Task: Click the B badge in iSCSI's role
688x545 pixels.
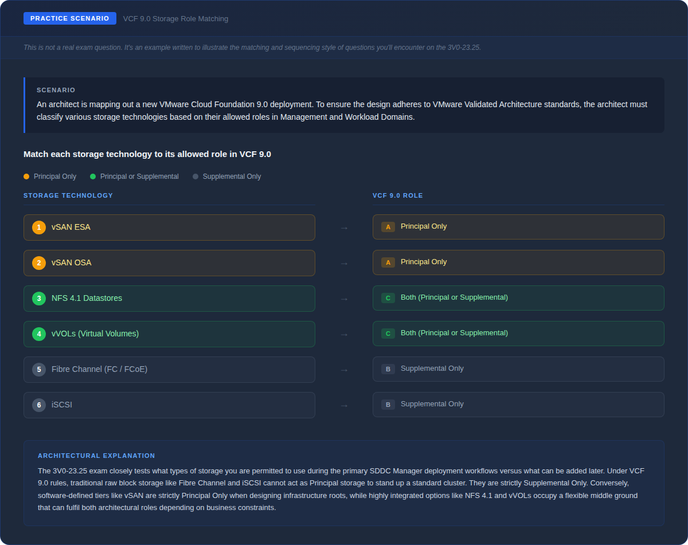Action: (x=388, y=405)
